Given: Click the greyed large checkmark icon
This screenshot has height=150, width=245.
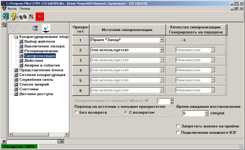Looking at the screenshot, I should click(x=14, y=28).
